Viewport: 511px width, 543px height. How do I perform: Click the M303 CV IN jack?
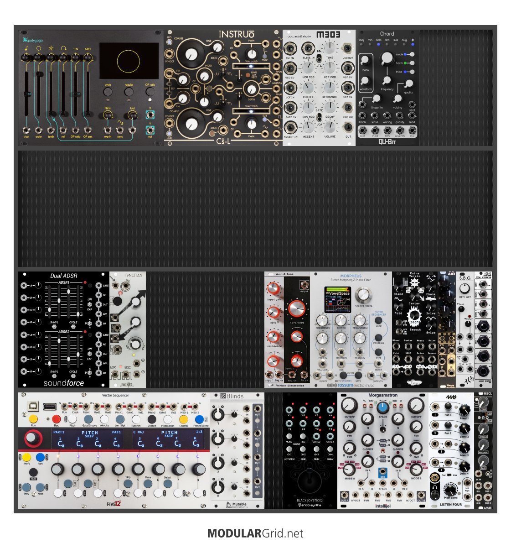(x=290, y=48)
